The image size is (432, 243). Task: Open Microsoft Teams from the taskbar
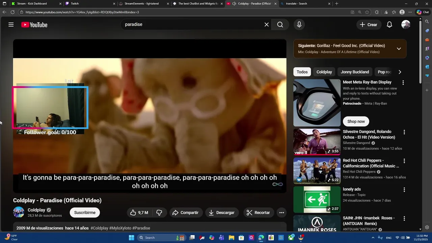(x=221, y=238)
